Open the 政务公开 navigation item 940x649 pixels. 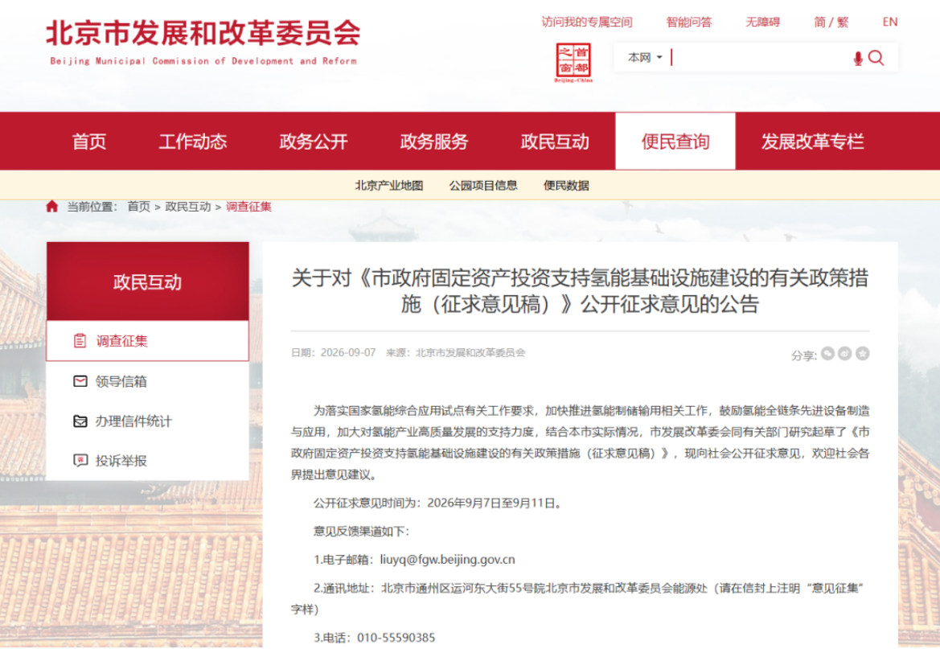pyautogui.click(x=313, y=142)
